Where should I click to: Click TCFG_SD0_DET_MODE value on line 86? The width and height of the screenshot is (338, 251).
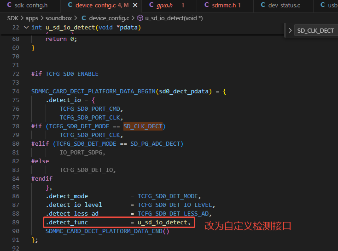click(x=168, y=196)
